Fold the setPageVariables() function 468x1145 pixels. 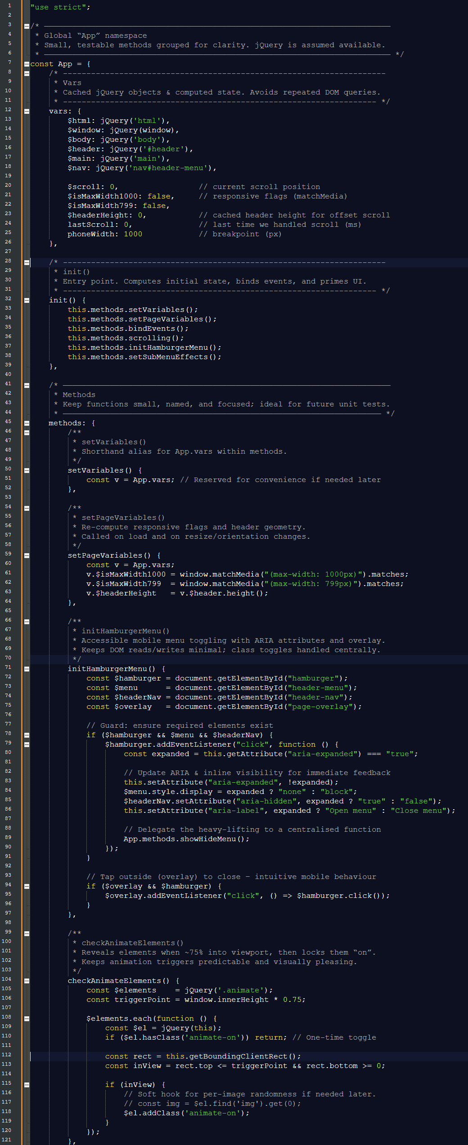tap(27, 555)
